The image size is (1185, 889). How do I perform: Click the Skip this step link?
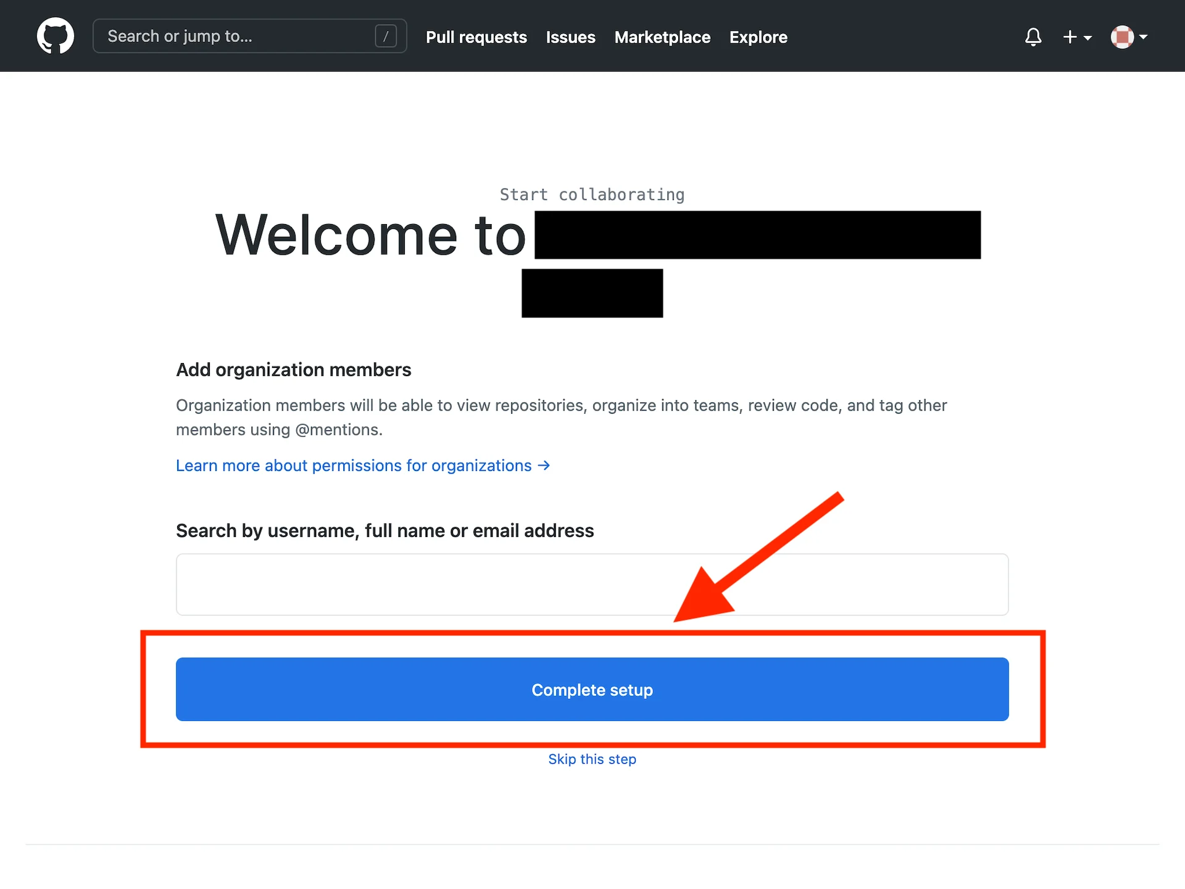(592, 759)
